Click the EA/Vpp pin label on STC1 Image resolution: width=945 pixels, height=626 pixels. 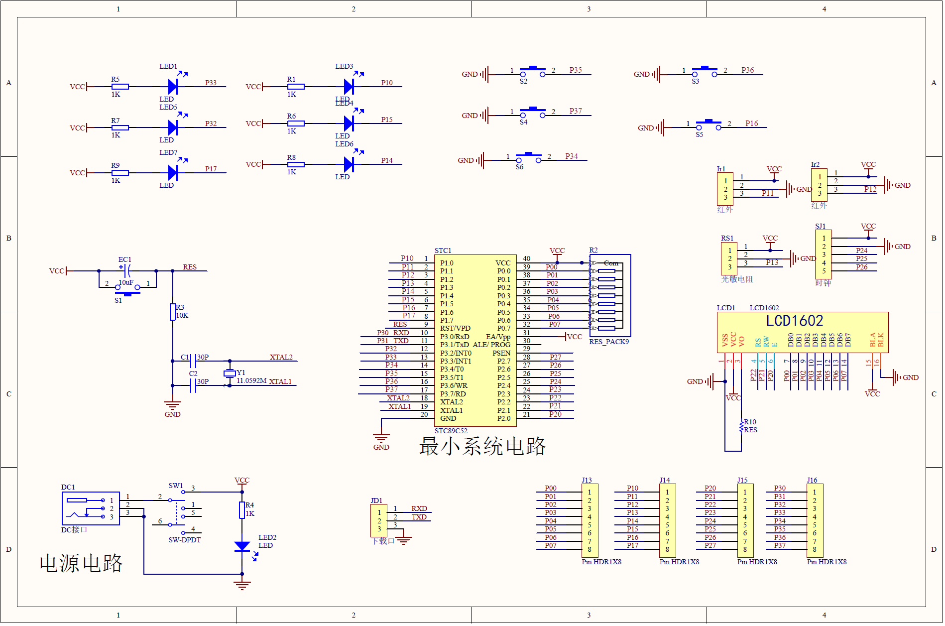(x=498, y=337)
